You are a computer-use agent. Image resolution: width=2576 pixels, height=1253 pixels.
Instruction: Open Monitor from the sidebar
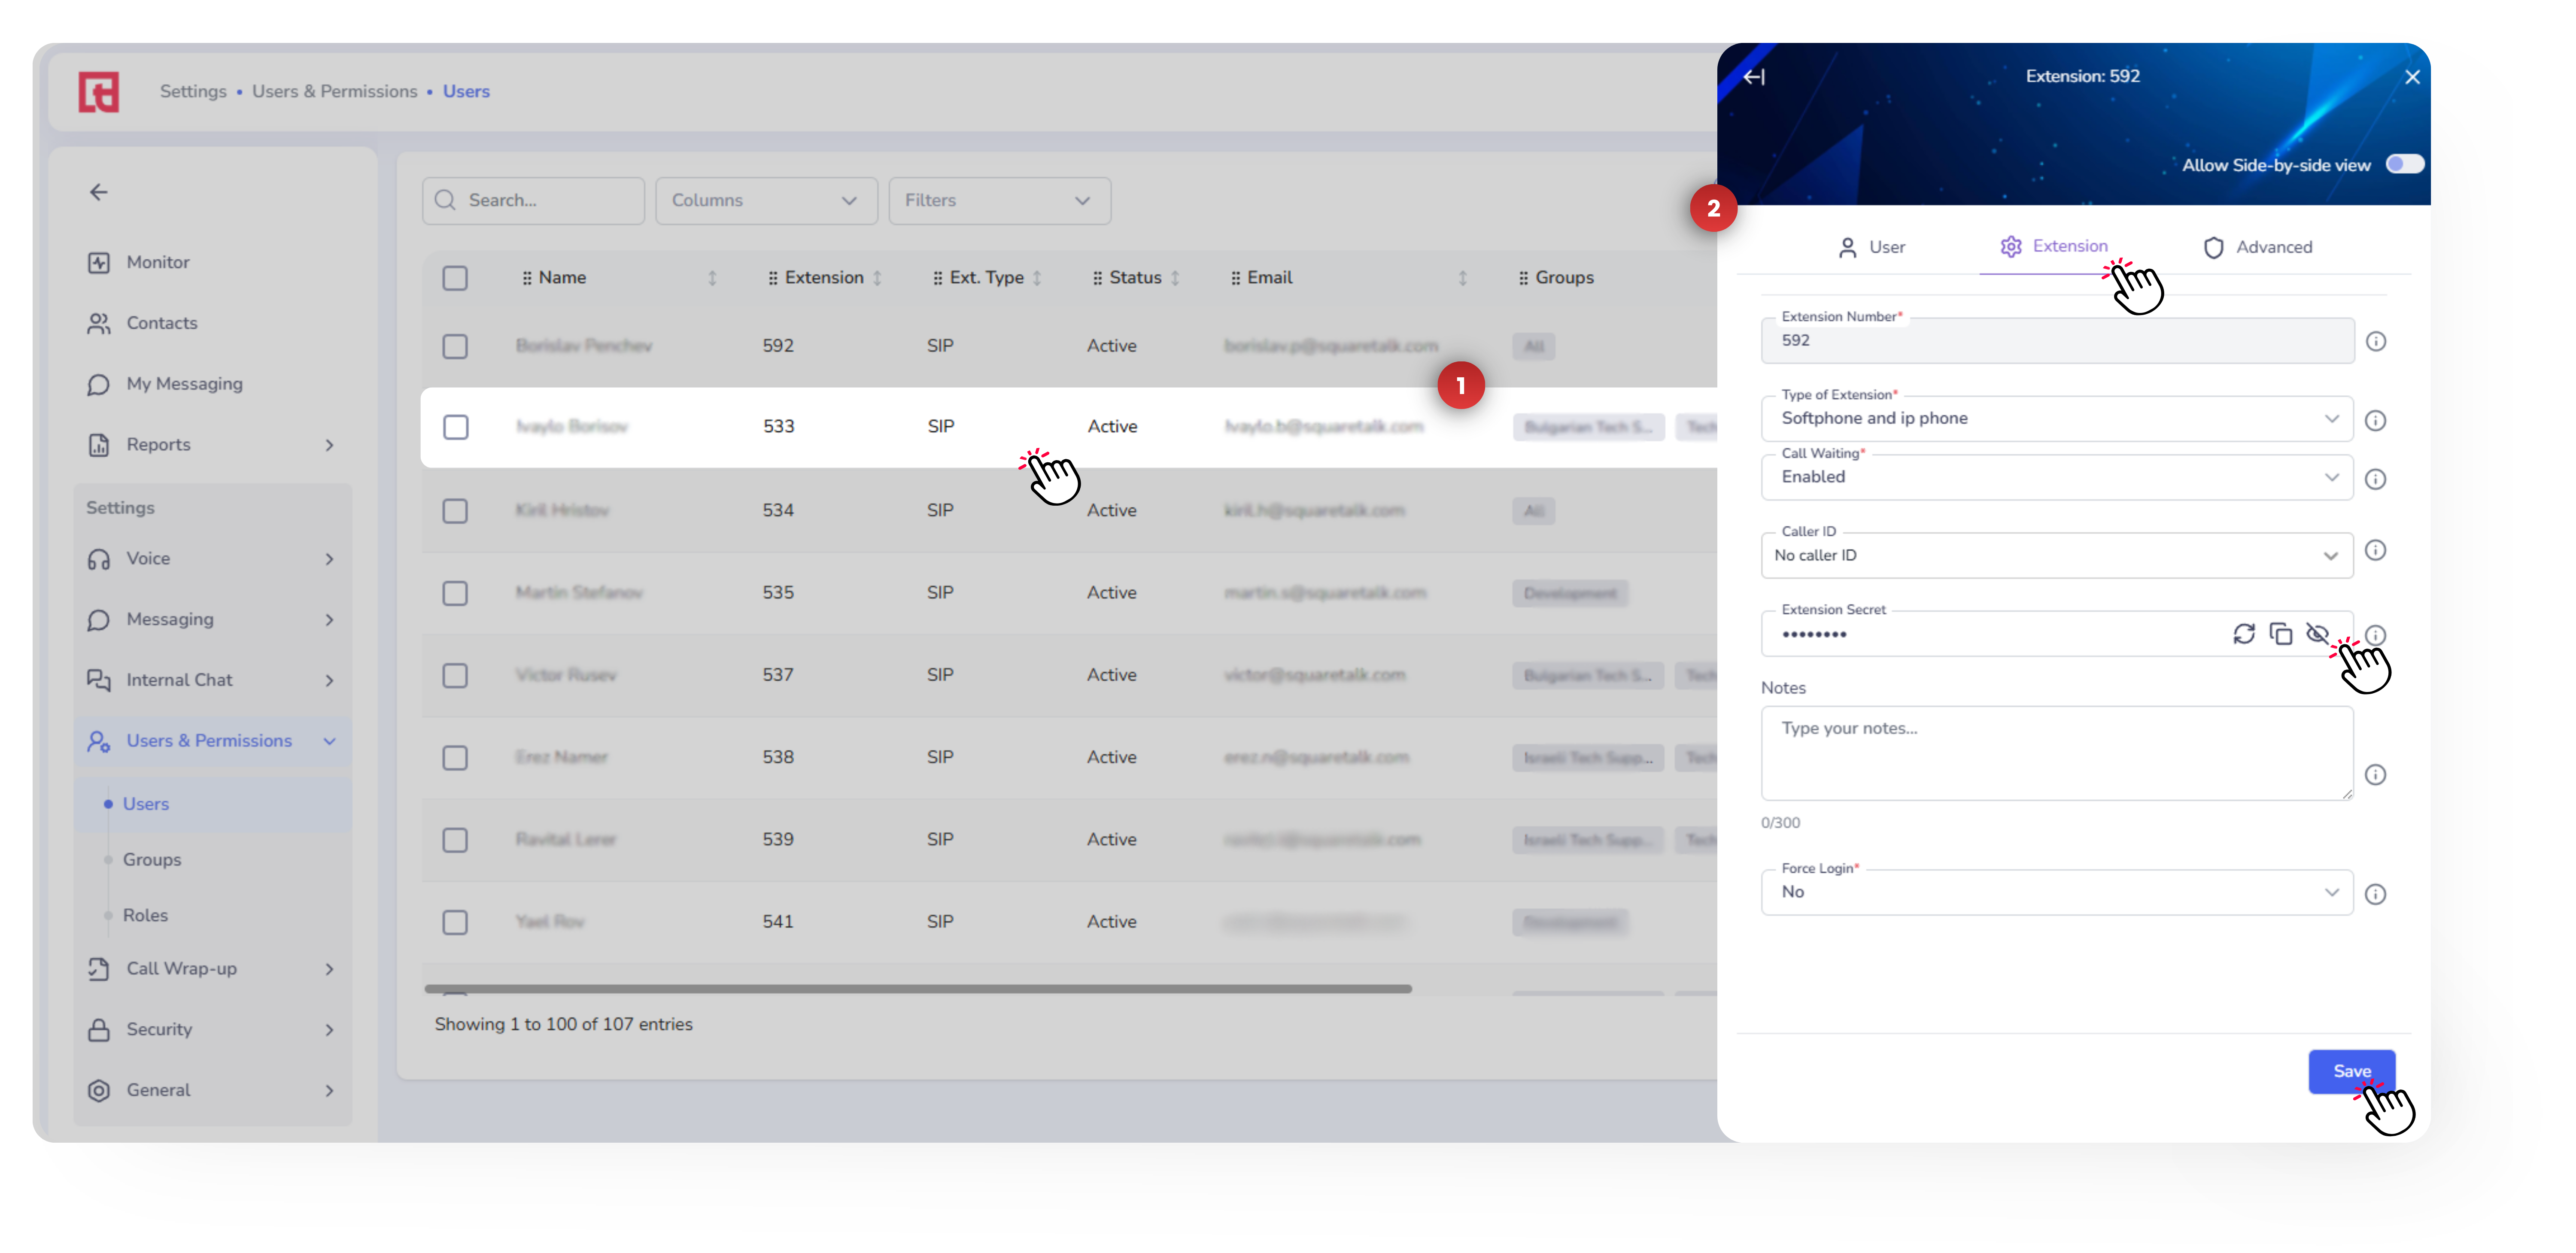pyautogui.click(x=157, y=262)
